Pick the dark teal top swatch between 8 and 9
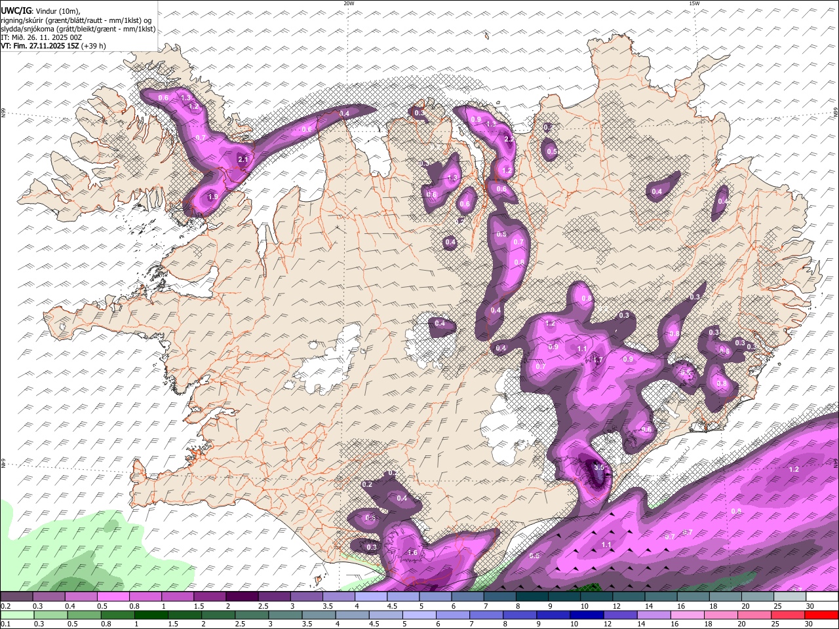Screen dimensions: 839x629 tap(532, 597)
